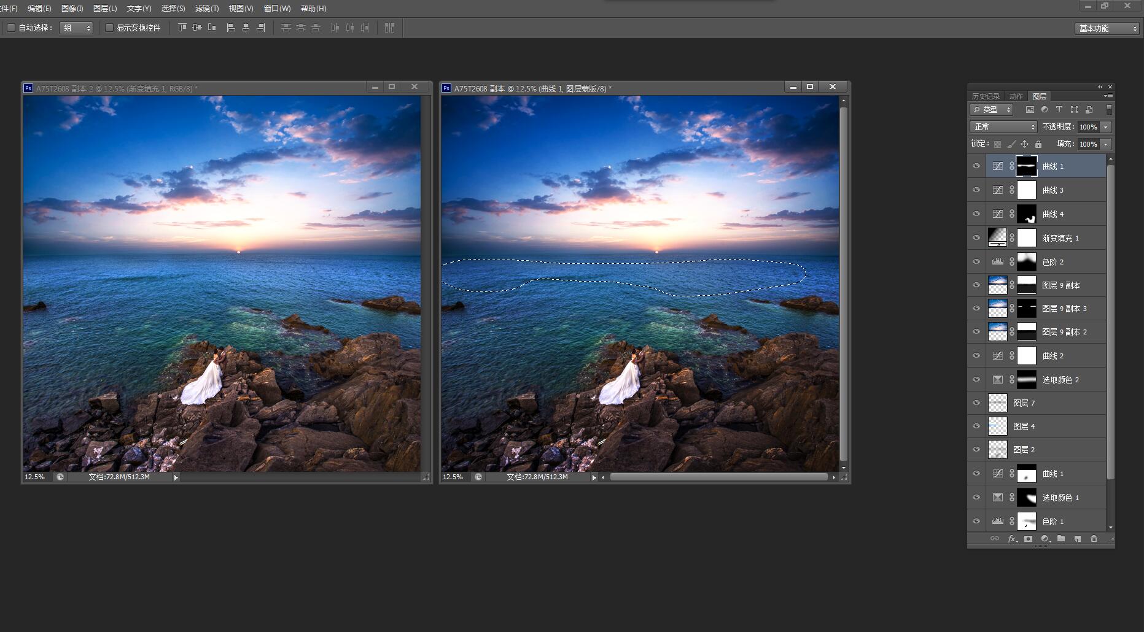Click the align top edges icon

182,28
